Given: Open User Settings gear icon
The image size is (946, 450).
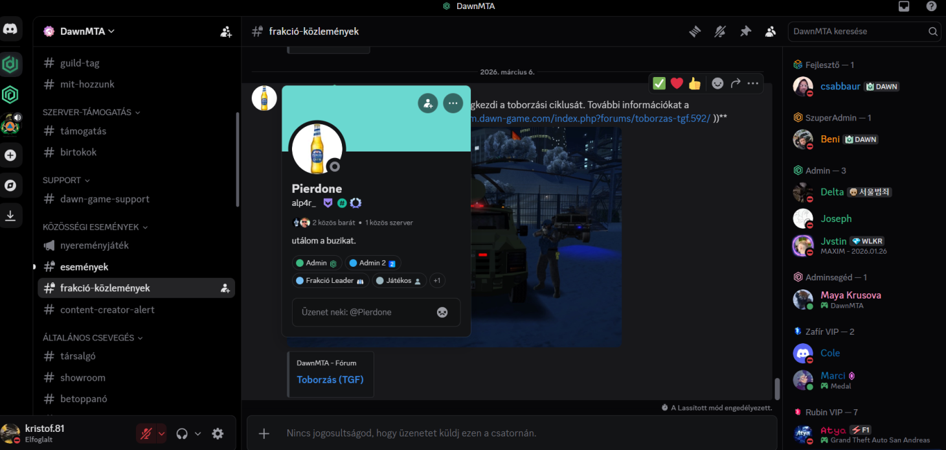Looking at the screenshot, I should pos(218,434).
